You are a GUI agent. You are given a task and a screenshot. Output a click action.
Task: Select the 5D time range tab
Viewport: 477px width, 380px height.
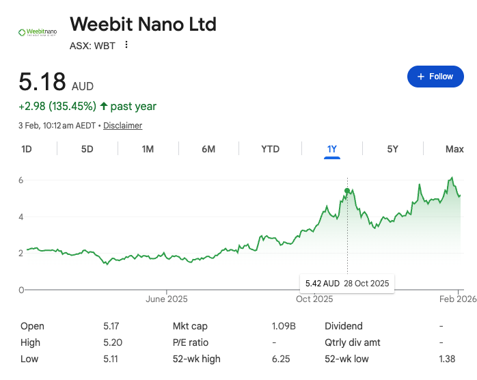point(87,149)
